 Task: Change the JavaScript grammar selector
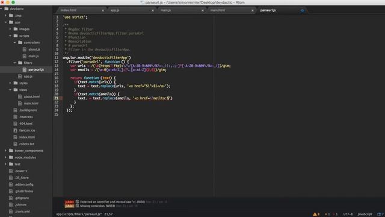[365, 214]
